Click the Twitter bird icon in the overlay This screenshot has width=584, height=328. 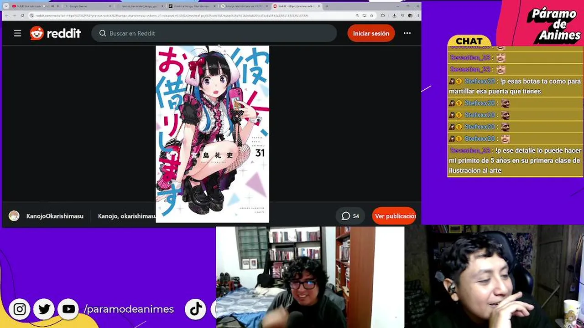[44, 309]
